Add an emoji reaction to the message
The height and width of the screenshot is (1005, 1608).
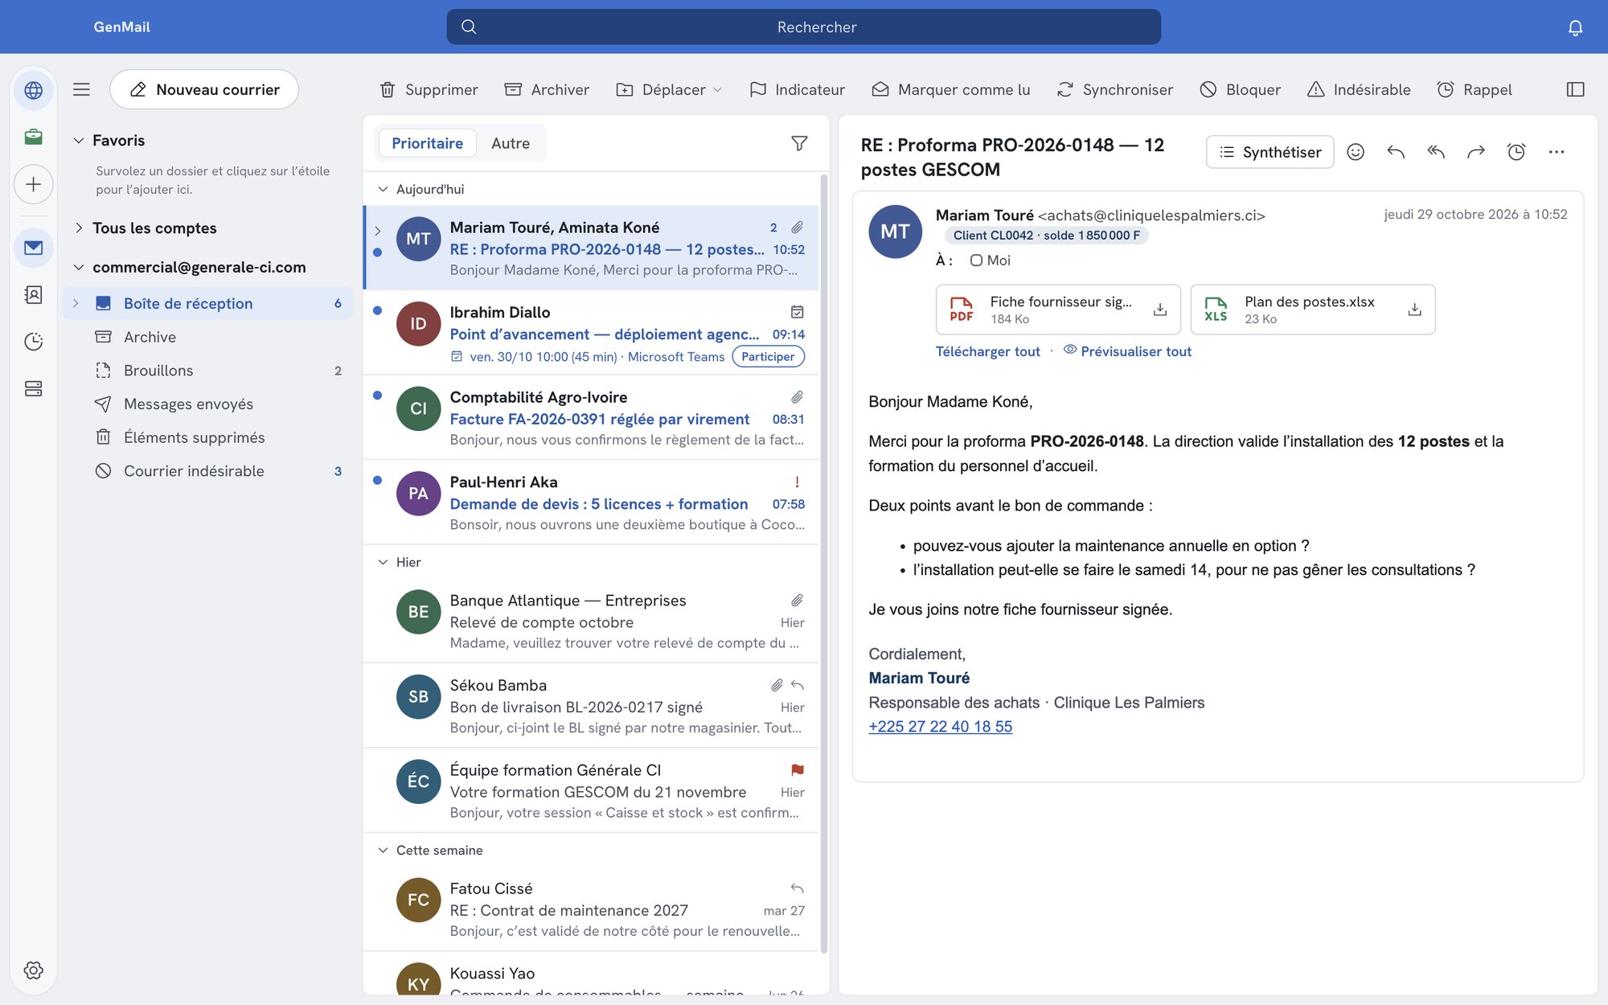[1356, 152]
